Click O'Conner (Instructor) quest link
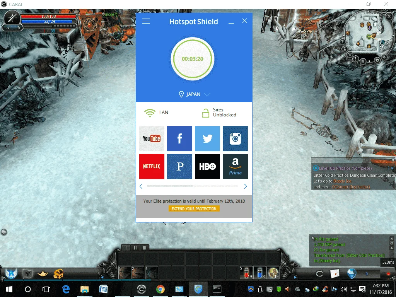Image resolution: width=396 pixels, height=297 pixels. tap(351, 187)
